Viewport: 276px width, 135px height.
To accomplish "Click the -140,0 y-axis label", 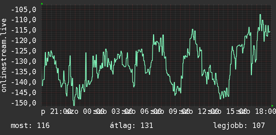I will (23, 82).
